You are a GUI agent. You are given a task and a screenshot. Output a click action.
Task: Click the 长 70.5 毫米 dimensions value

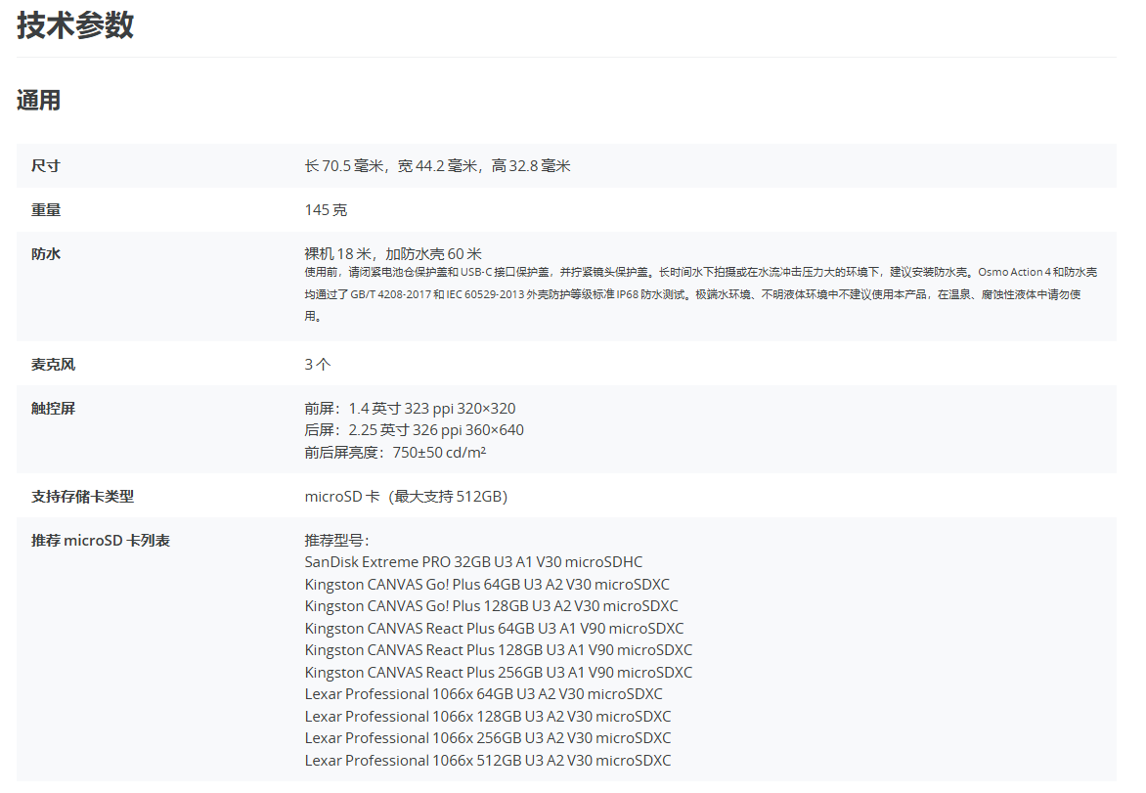coord(437,166)
